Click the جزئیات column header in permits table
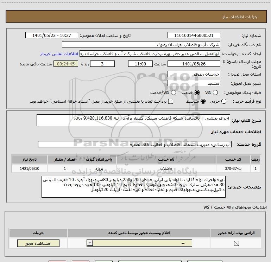 [38, 233]
